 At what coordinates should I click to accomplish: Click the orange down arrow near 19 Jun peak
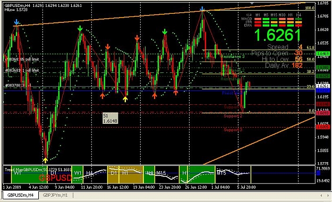[x=137, y=38]
